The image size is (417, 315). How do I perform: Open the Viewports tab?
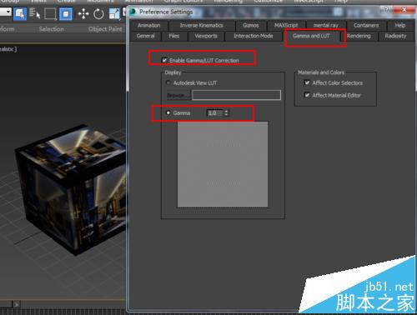click(x=206, y=36)
